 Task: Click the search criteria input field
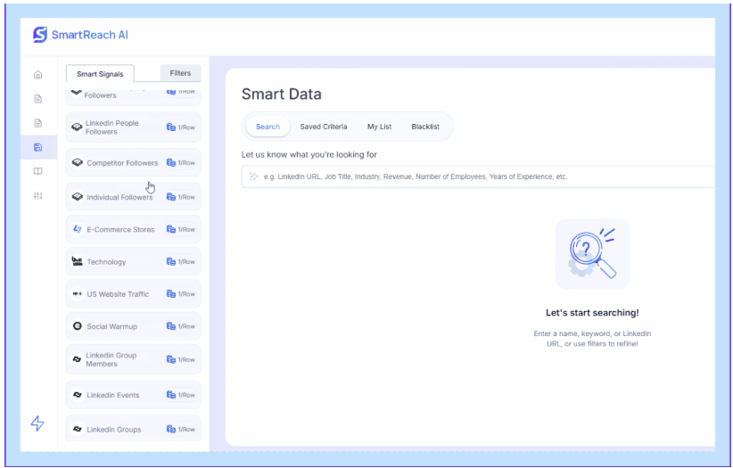[x=478, y=177]
